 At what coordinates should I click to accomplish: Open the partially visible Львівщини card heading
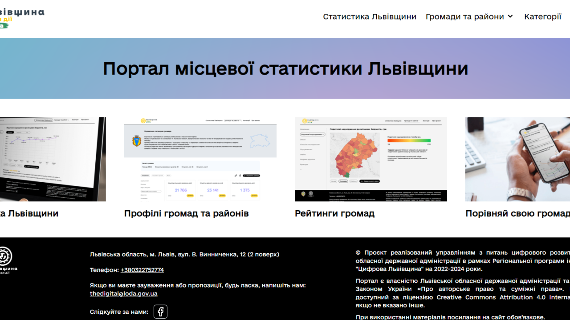29,213
